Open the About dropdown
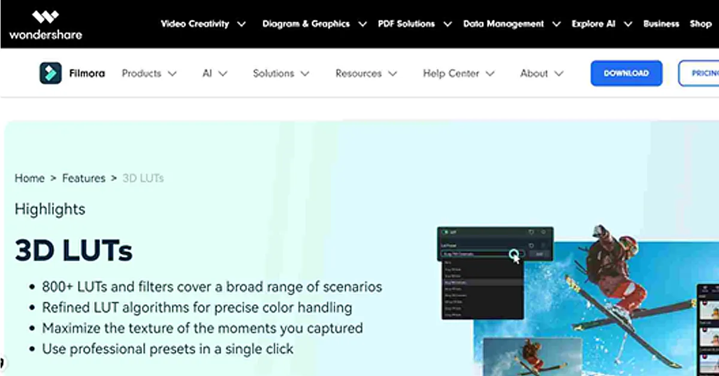 [x=542, y=74]
